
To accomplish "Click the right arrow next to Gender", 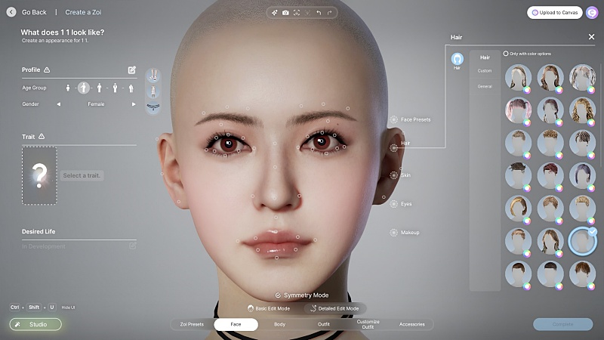I will [x=134, y=104].
